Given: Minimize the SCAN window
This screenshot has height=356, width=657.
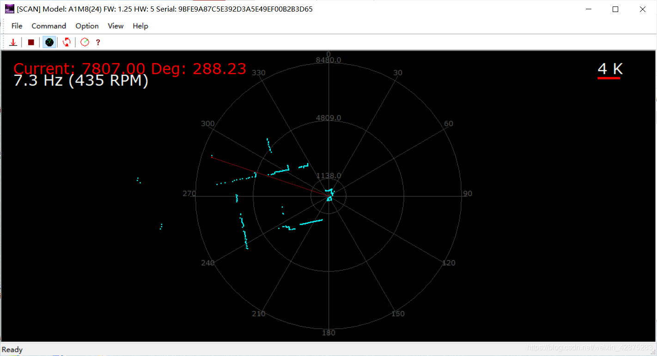Looking at the screenshot, I should (589, 9).
